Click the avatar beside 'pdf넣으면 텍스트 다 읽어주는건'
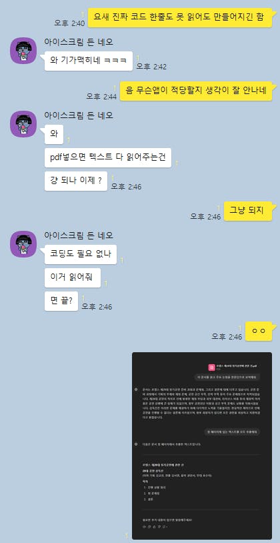Screen dimensions: 280x543 pyautogui.click(x=23, y=124)
